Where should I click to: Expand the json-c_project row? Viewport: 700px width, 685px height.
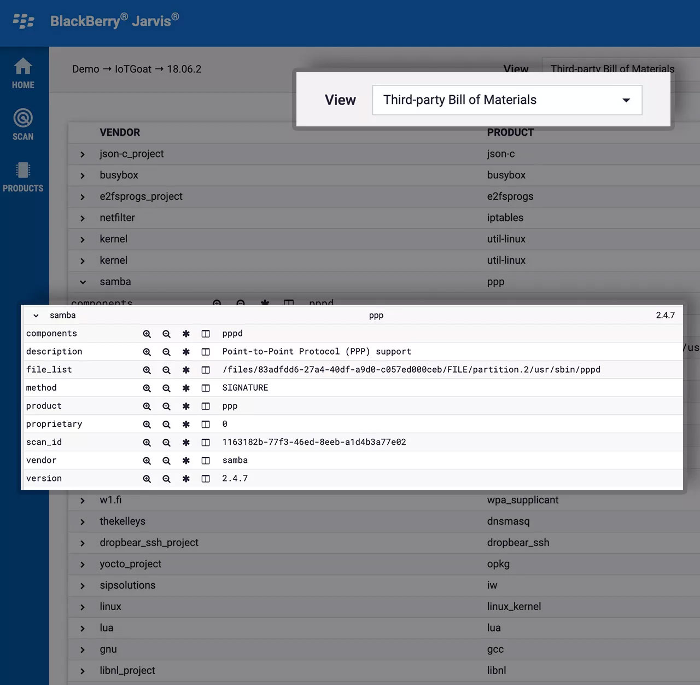point(83,155)
